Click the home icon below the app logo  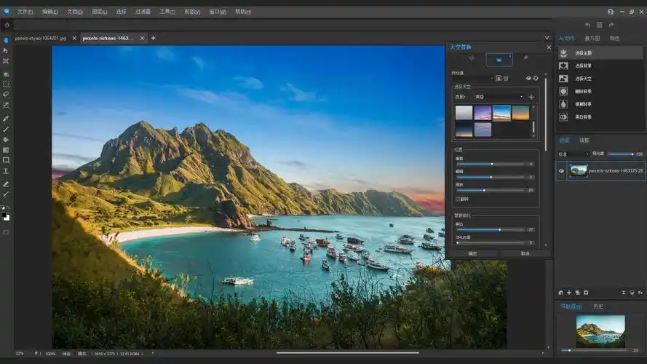pyautogui.click(x=7, y=25)
